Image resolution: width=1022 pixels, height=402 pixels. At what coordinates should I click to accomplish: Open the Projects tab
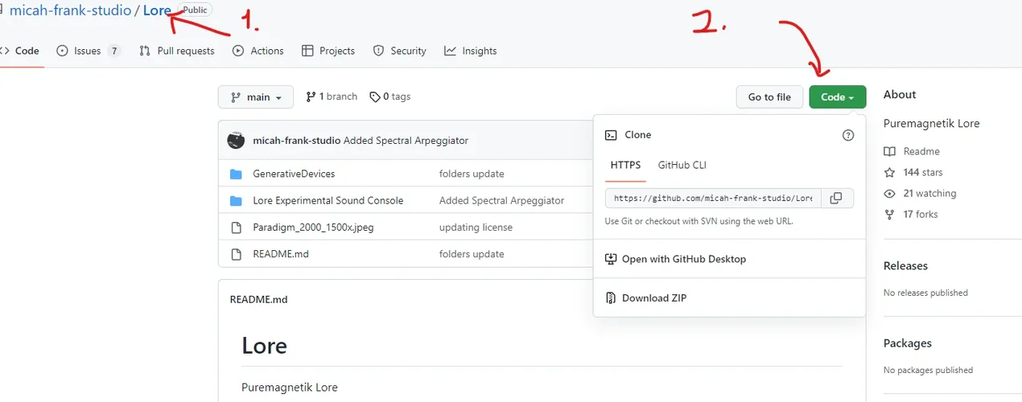328,51
